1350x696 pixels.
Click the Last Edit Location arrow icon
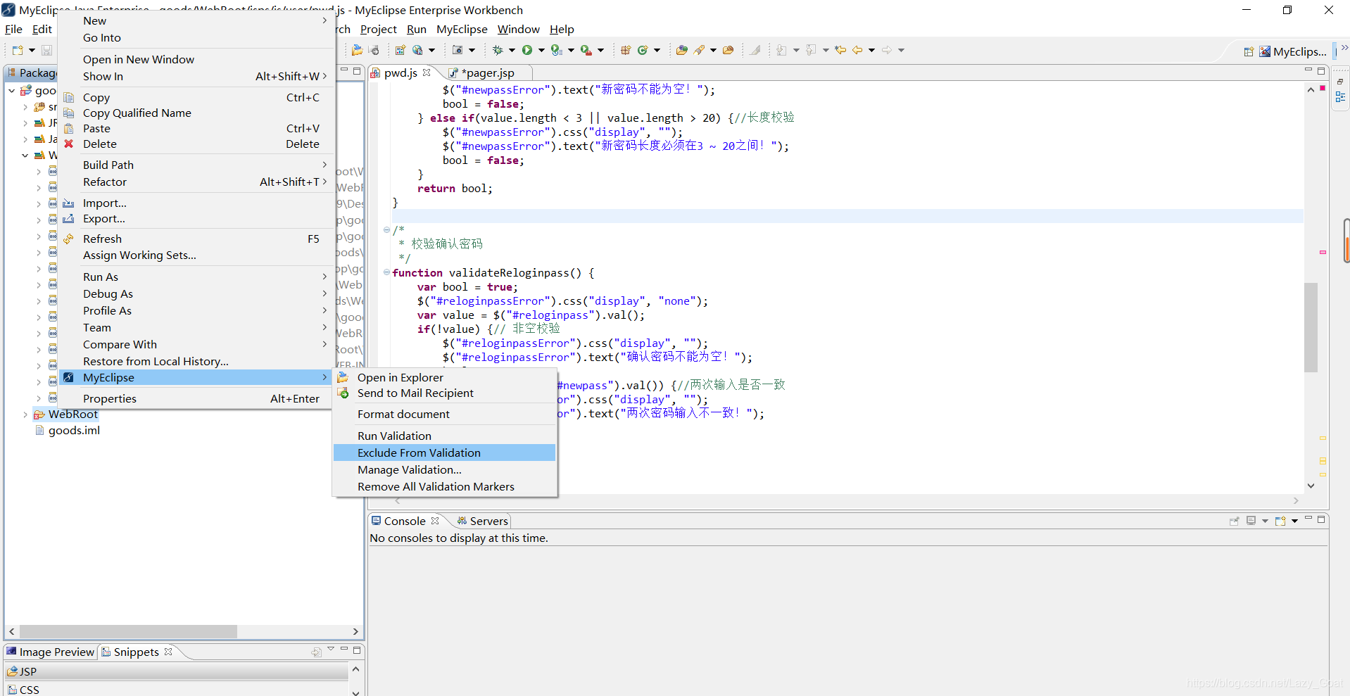[x=840, y=50]
